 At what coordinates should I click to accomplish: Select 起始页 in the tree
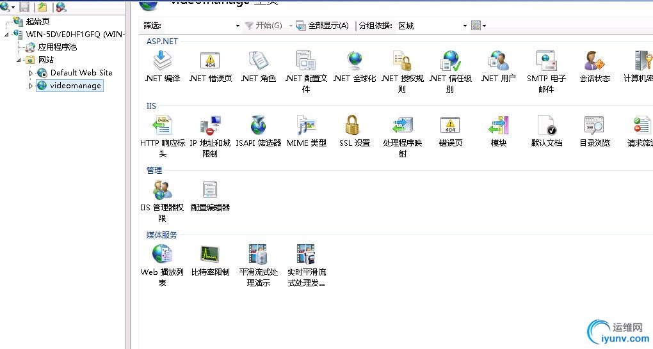31,21
